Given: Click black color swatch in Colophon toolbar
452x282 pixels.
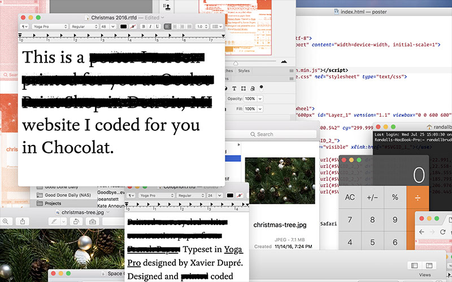Looking at the screenshot, I should [x=230, y=195].
